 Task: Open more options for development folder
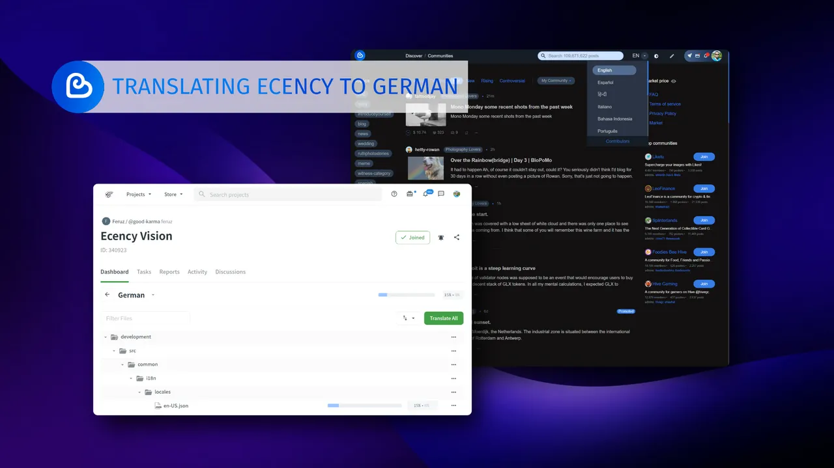(x=453, y=337)
